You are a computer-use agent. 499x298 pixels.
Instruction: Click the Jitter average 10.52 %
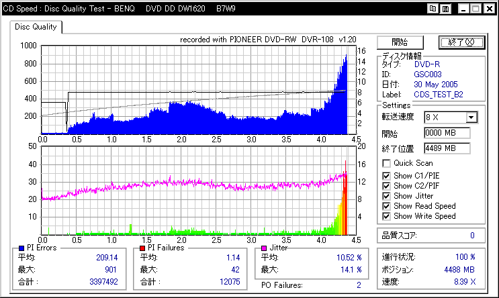[x=349, y=258]
